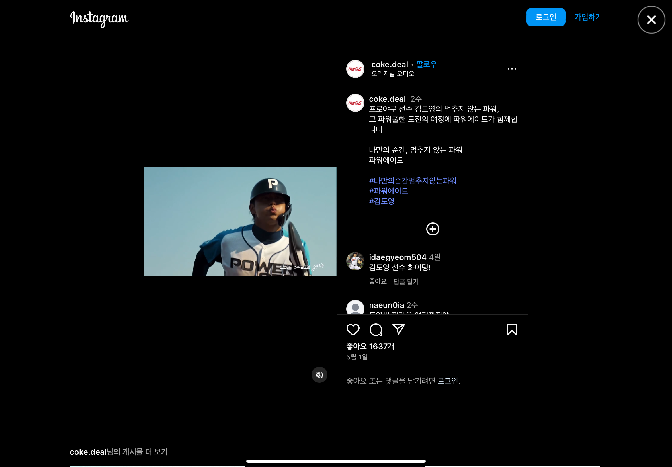Click the 5월 1일 post date
The height and width of the screenshot is (467, 672).
coord(357,357)
